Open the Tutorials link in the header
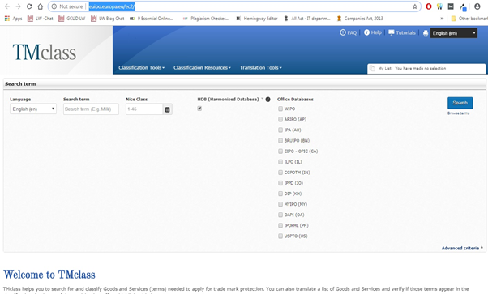 [x=402, y=32]
